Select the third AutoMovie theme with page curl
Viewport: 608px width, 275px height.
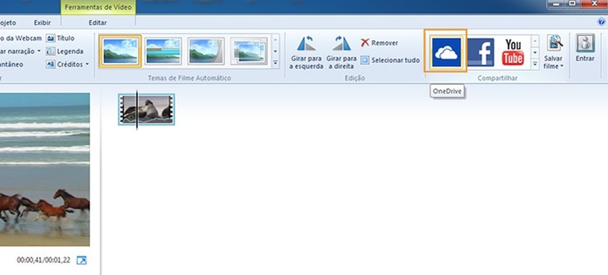[206, 51]
